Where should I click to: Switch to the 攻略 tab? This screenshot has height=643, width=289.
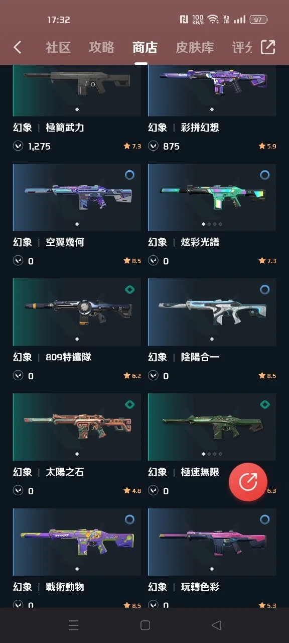101,47
